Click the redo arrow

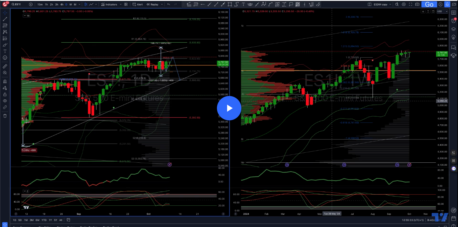(x=175, y=4)
